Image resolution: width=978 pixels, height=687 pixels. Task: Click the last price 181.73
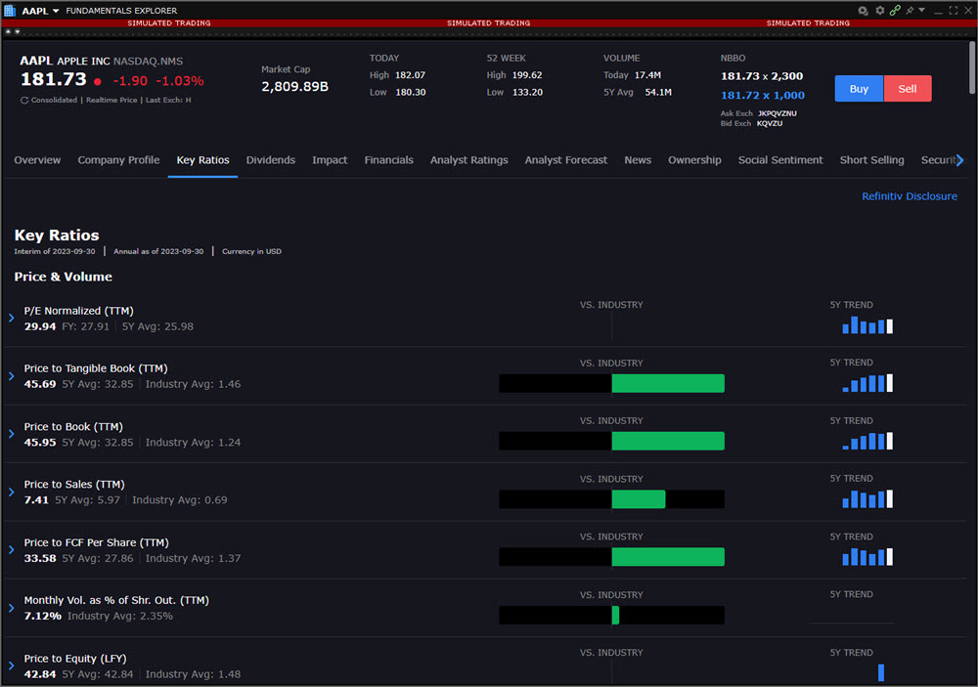point(54,80)
